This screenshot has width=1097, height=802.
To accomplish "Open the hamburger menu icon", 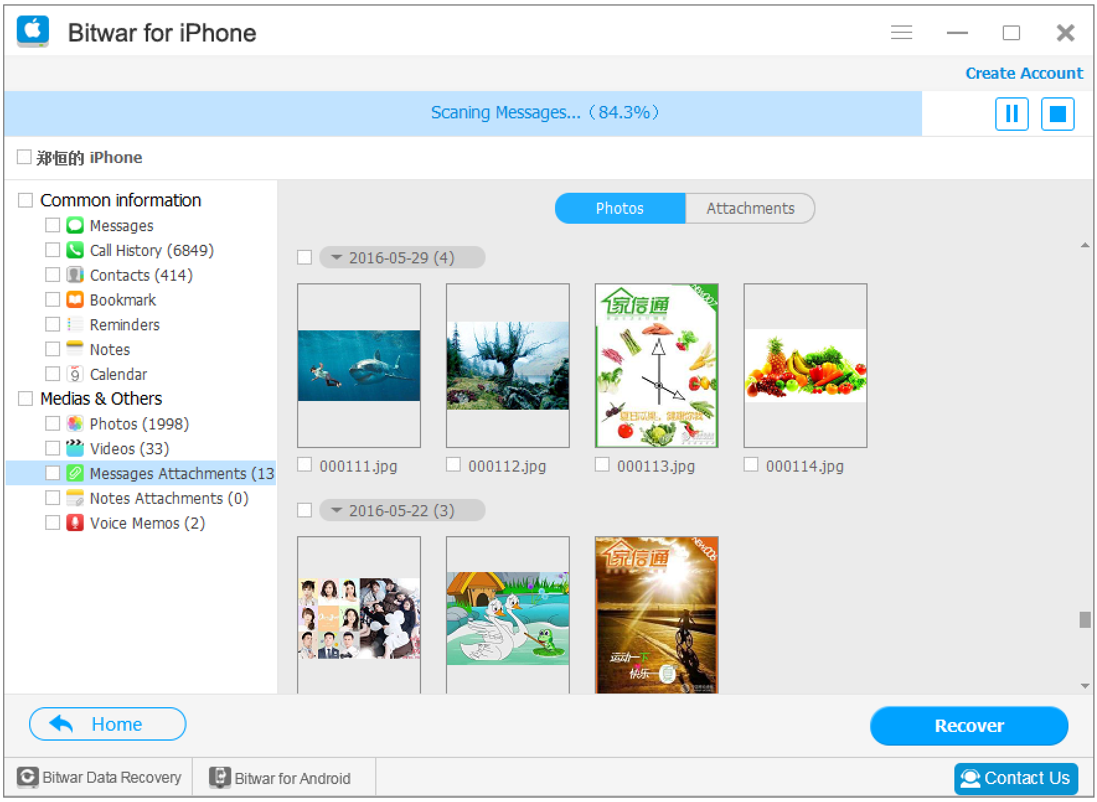I will click(x=901, y=32).
